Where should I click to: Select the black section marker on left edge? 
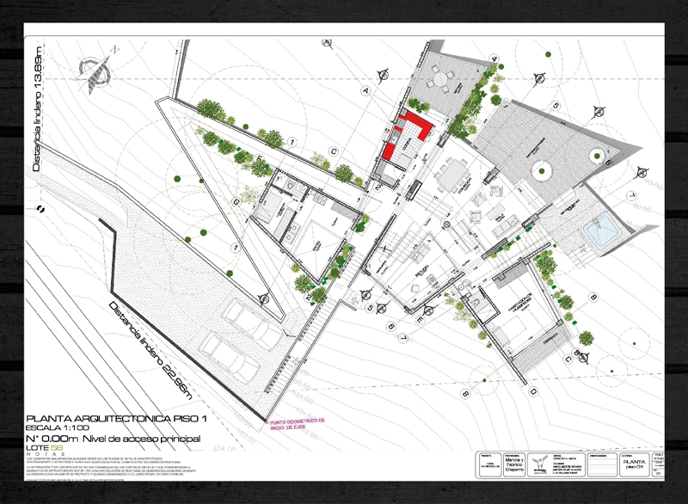39,210
